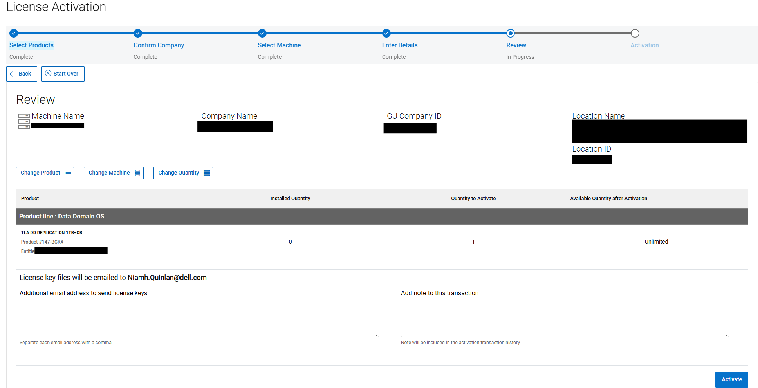This screenshot has height=388, width=758.
Task: Click the machine stack icon on Change Machine
Action: (137, 173)
